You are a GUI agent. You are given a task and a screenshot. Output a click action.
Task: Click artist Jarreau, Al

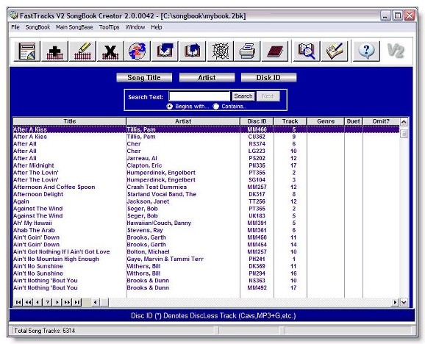pos(142,158)
